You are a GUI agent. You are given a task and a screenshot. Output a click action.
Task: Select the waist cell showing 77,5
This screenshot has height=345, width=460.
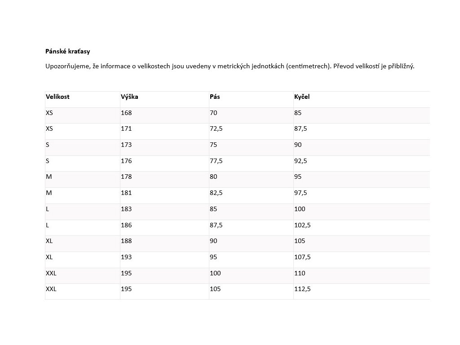click(217, 161)
